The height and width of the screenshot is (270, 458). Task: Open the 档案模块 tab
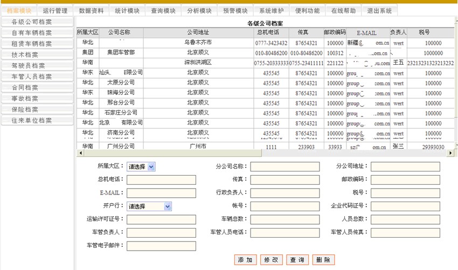point(19,11)
